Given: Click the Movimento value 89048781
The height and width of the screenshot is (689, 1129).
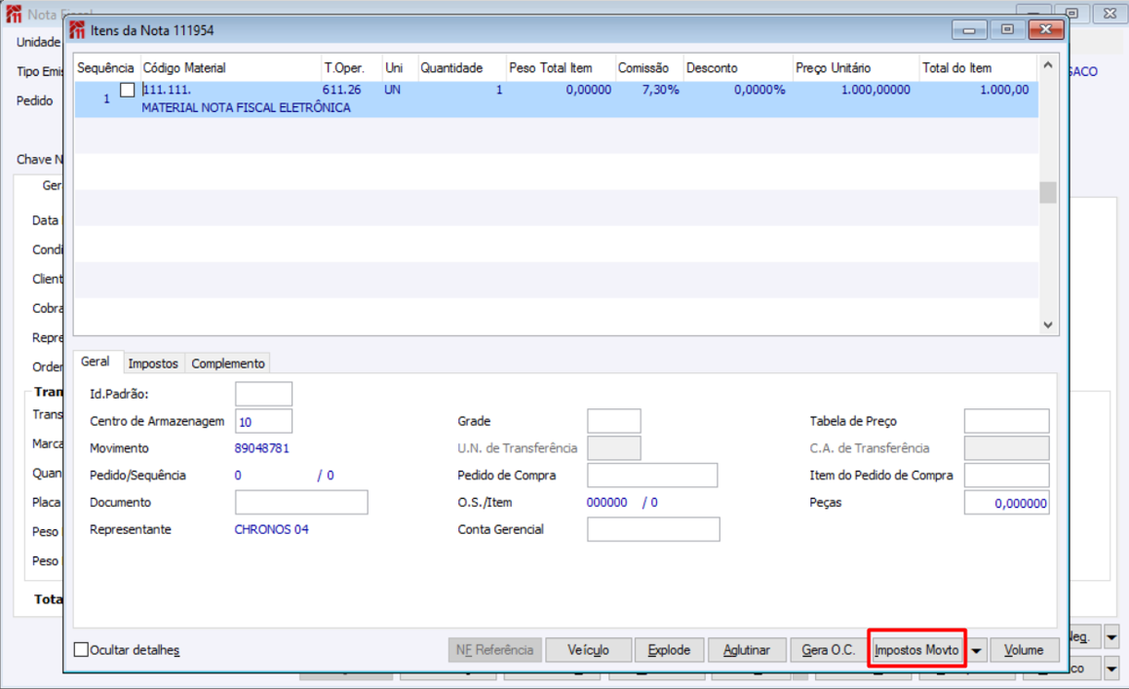Looking at the screenshot, I should pyautogui.click(x=261, y=448).
